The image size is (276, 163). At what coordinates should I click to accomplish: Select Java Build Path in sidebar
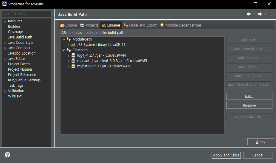20,37
